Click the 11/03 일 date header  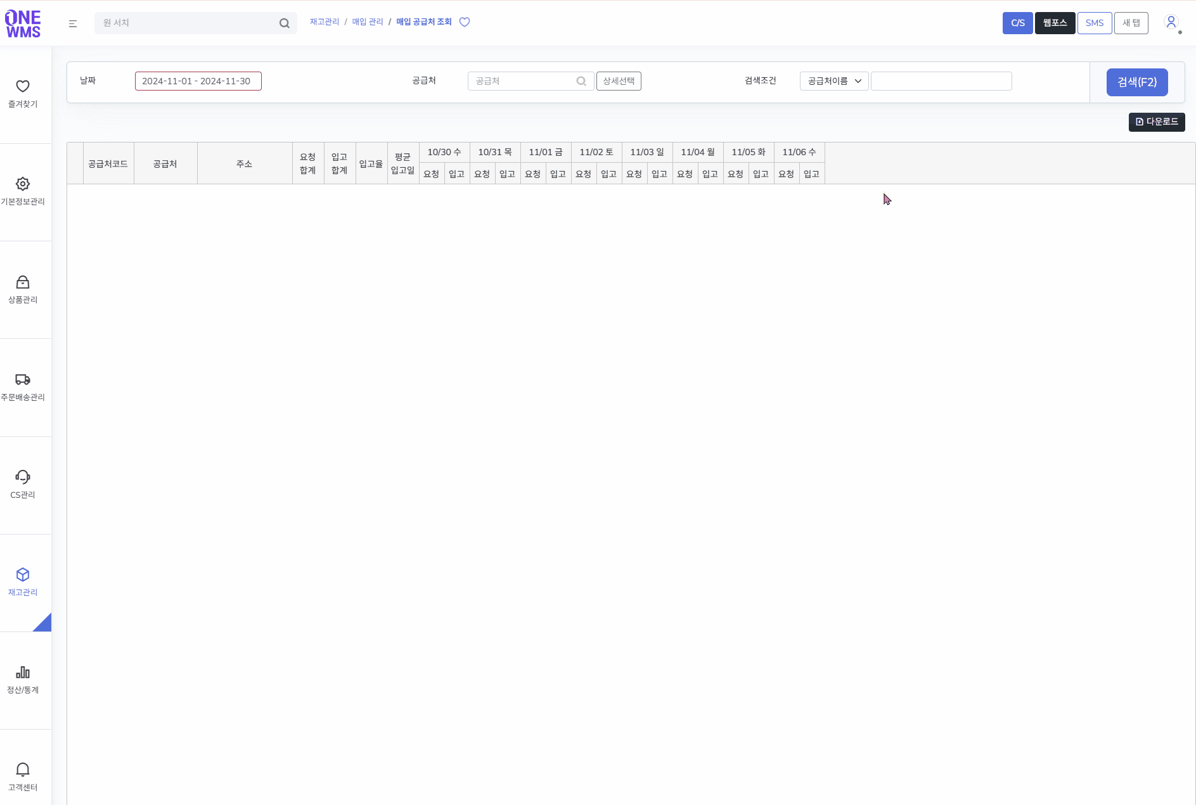(647, 152)
